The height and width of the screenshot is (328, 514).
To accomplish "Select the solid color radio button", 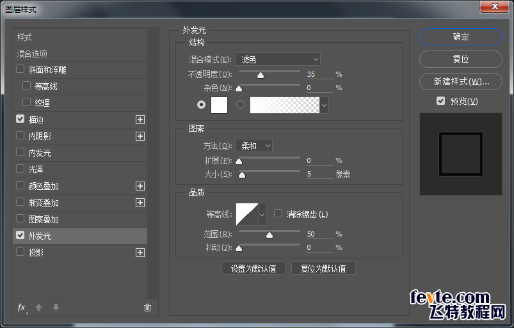I will (201, 104).
